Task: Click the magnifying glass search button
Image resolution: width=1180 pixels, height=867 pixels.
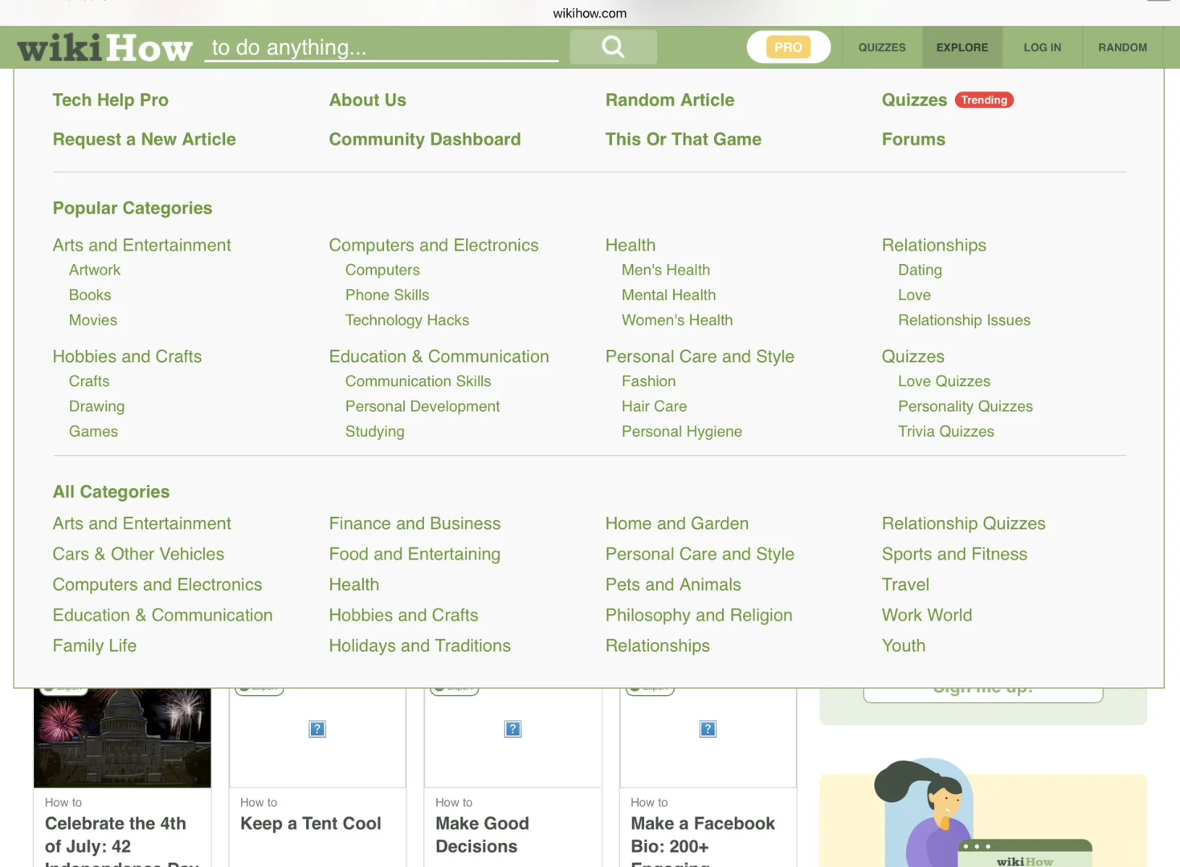Action: [x=613, y=47]
